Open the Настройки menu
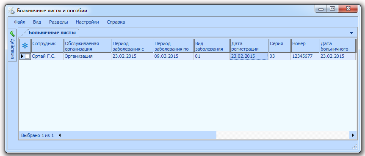Image resolution: width=365 pixels, height=156 pixels. pos(87,22)
